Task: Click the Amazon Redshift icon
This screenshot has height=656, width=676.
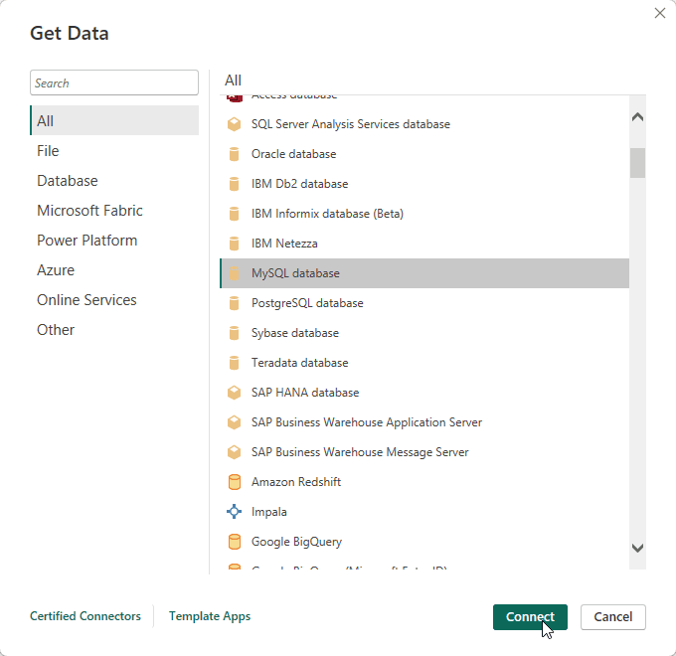Action: click(234, 482)
